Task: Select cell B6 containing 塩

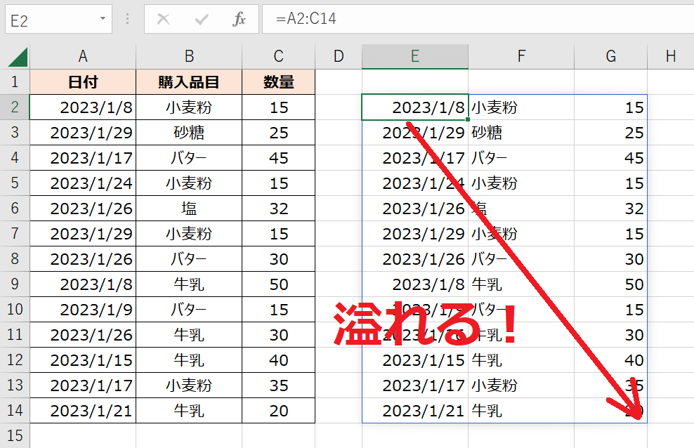Action: tap(189, 209)
